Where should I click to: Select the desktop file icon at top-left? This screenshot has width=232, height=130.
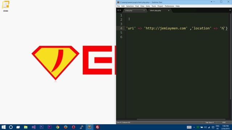pyautogui.click(x=6, y=6)
